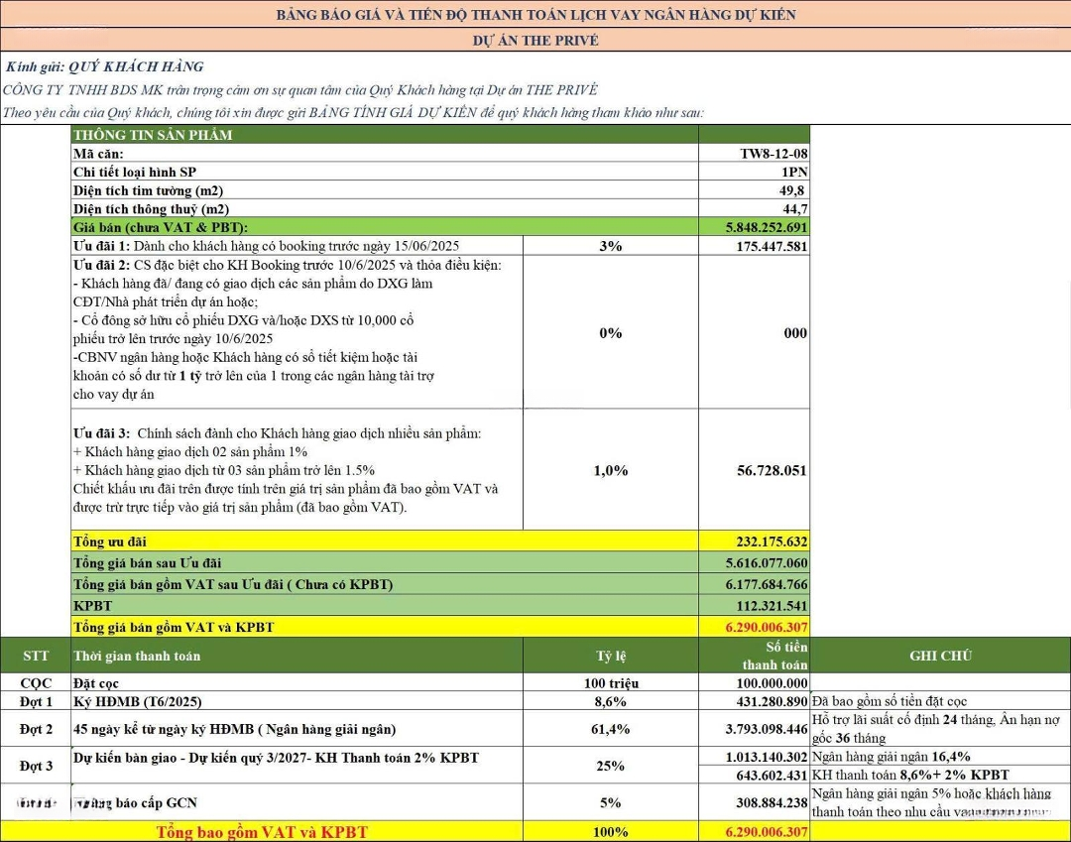Screen dimensions: 1071x842
Task: Select the "GHI CHÚ" column header
Action: 939,656
